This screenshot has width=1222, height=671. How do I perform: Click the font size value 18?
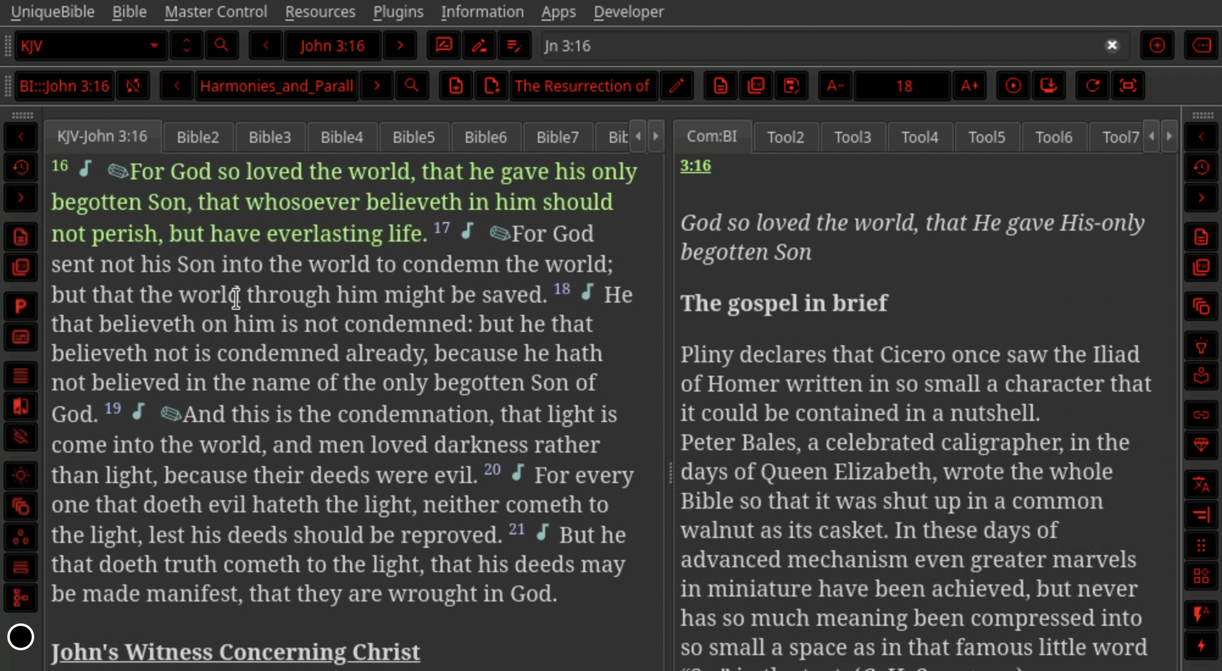pyautogui.click(x=903, y=86)
